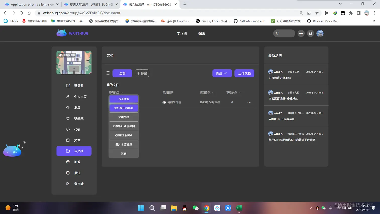Viewport: 380px width, 214px height.
Task: Open the file row three-dots menu
Action: 249,102
